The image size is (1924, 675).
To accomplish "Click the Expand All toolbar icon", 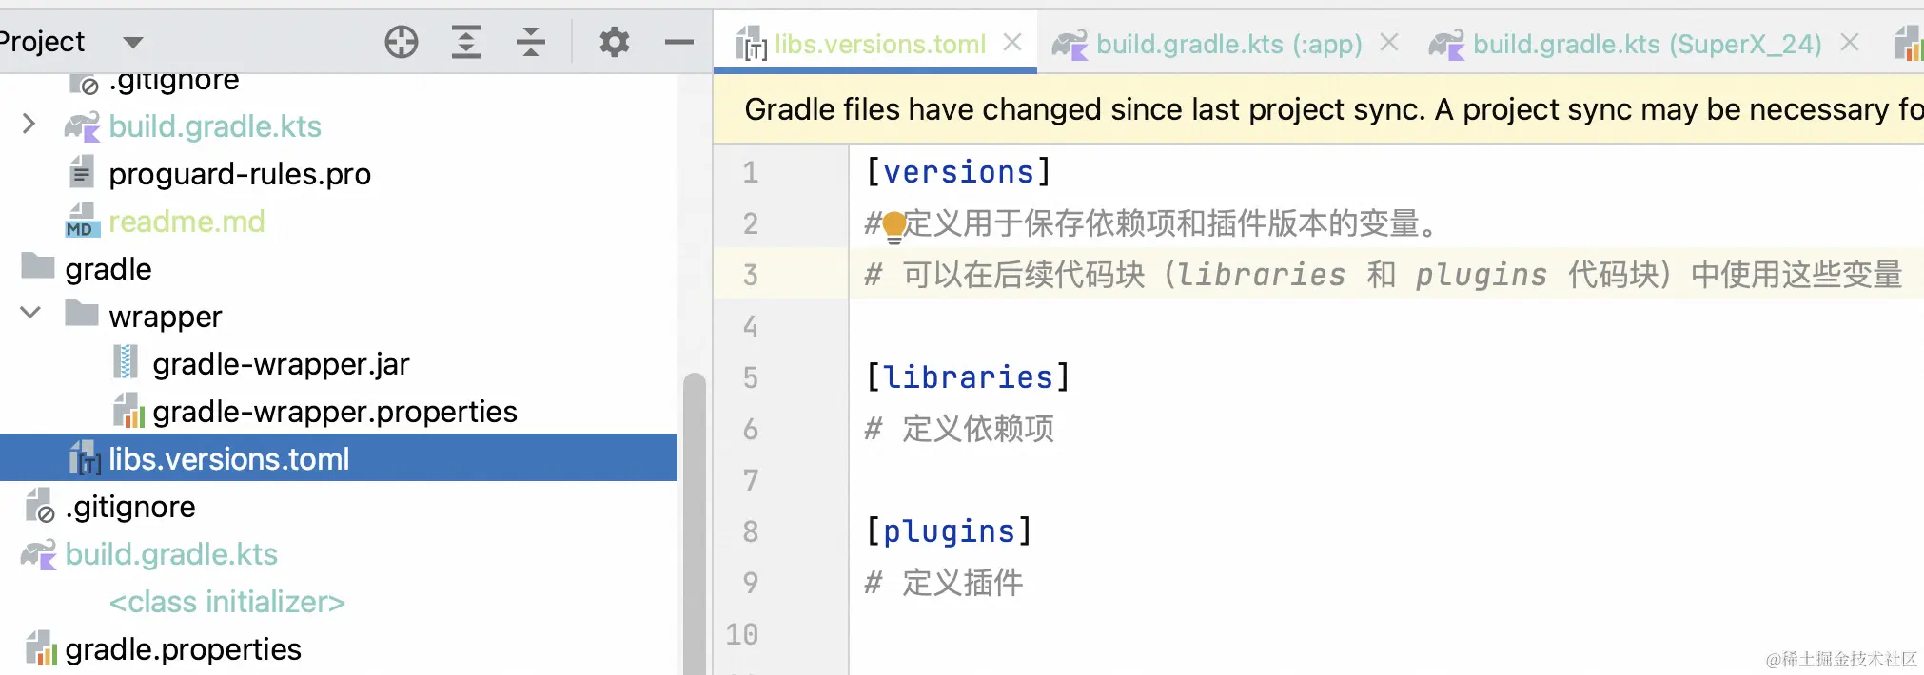I will 465,42.
